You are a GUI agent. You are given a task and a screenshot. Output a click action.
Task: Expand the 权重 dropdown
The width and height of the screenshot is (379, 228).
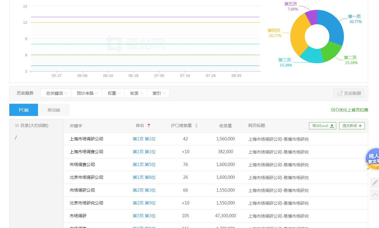[114, 93]
